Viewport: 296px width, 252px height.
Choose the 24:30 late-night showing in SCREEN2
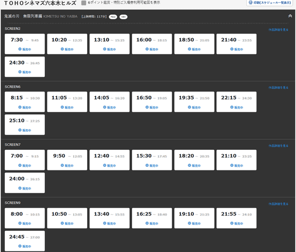(25, 67)
